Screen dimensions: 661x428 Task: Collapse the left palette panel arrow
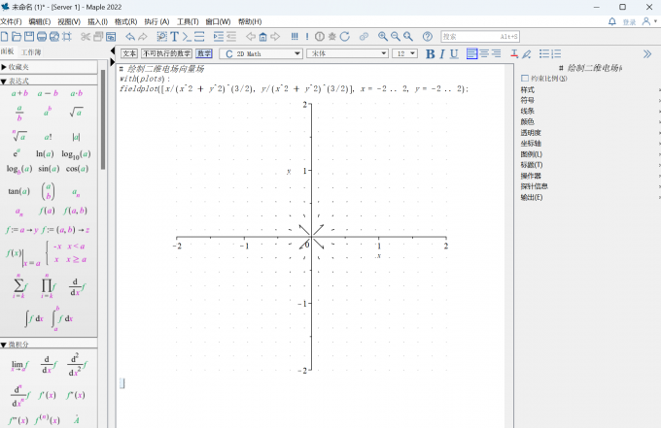[x=112, y=50]
